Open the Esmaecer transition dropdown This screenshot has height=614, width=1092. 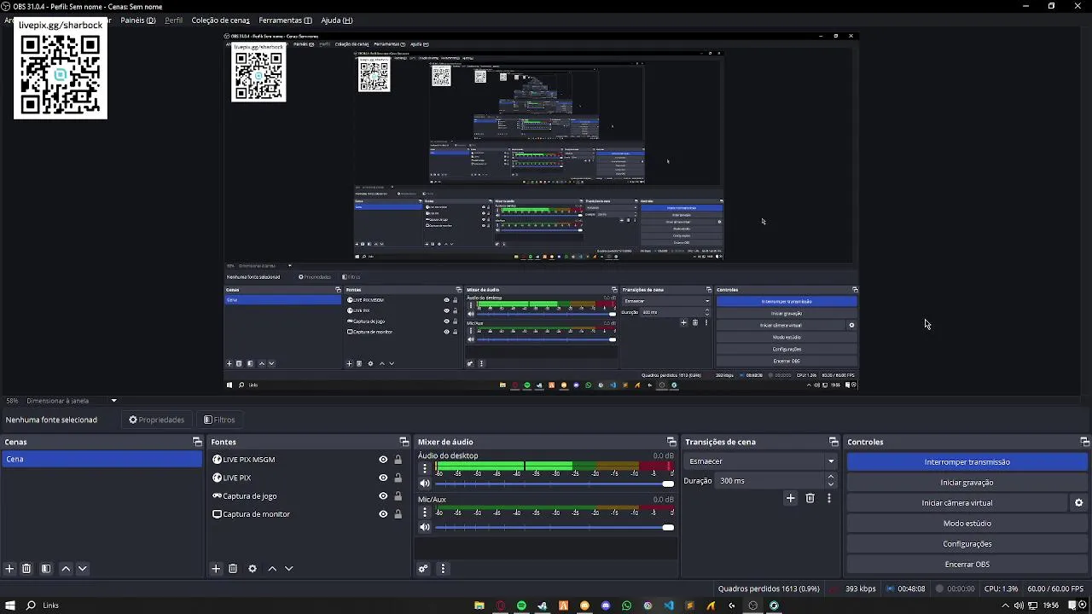point(760,461)
